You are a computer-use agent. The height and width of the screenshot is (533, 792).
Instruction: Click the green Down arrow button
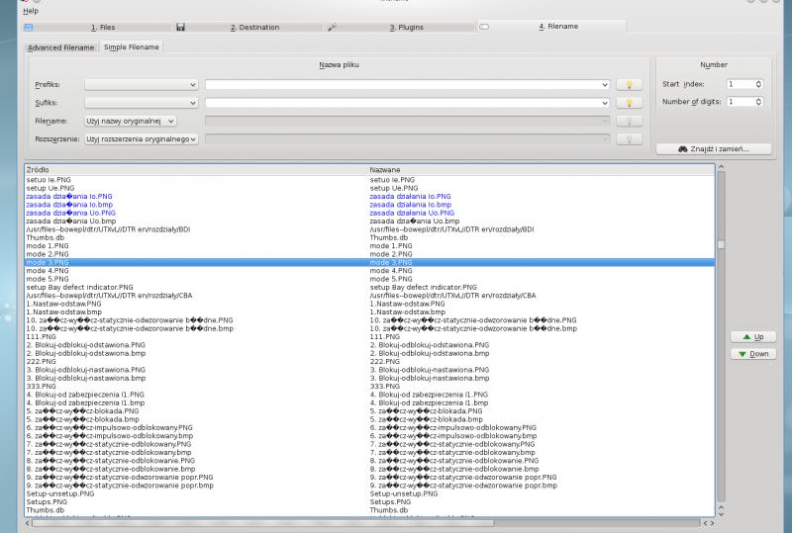pyautogui.click(x=752, y=354)
